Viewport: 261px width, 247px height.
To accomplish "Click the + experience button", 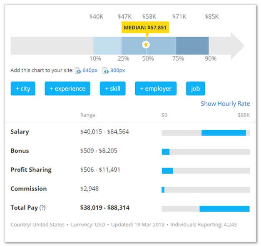I will click(67, 89).
